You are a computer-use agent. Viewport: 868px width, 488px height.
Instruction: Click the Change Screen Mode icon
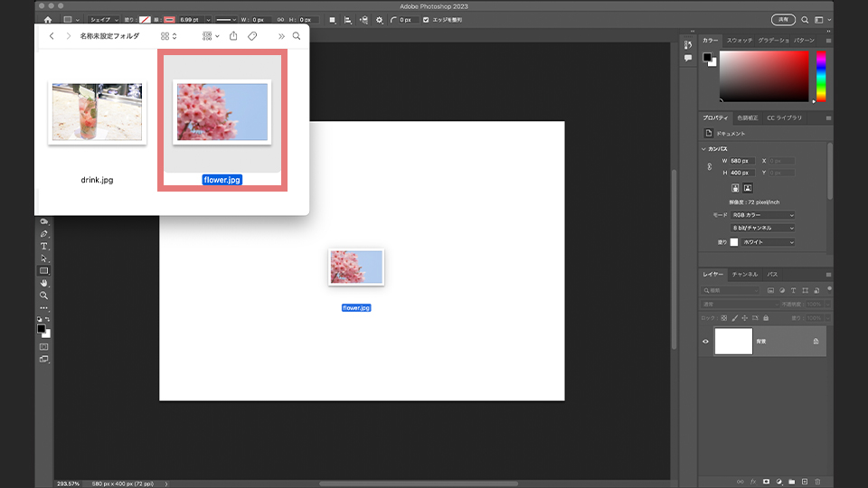43,359
